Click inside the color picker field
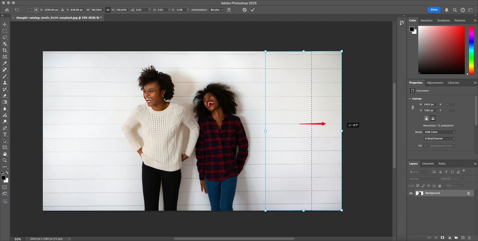This screenshot has width=478, height=241. [x=441, y=50]
